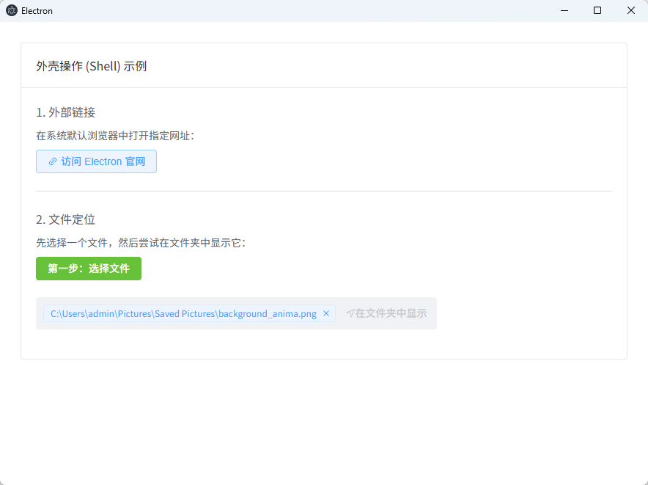Click the 1. 外部链接 section heading
This screenshot has width=648, height=485.
(66, 112)
